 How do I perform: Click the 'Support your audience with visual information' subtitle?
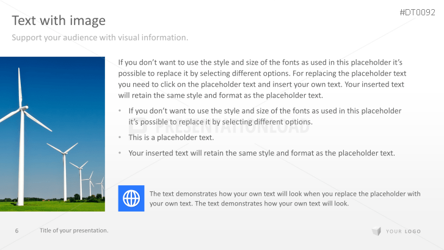coord(100,38)
